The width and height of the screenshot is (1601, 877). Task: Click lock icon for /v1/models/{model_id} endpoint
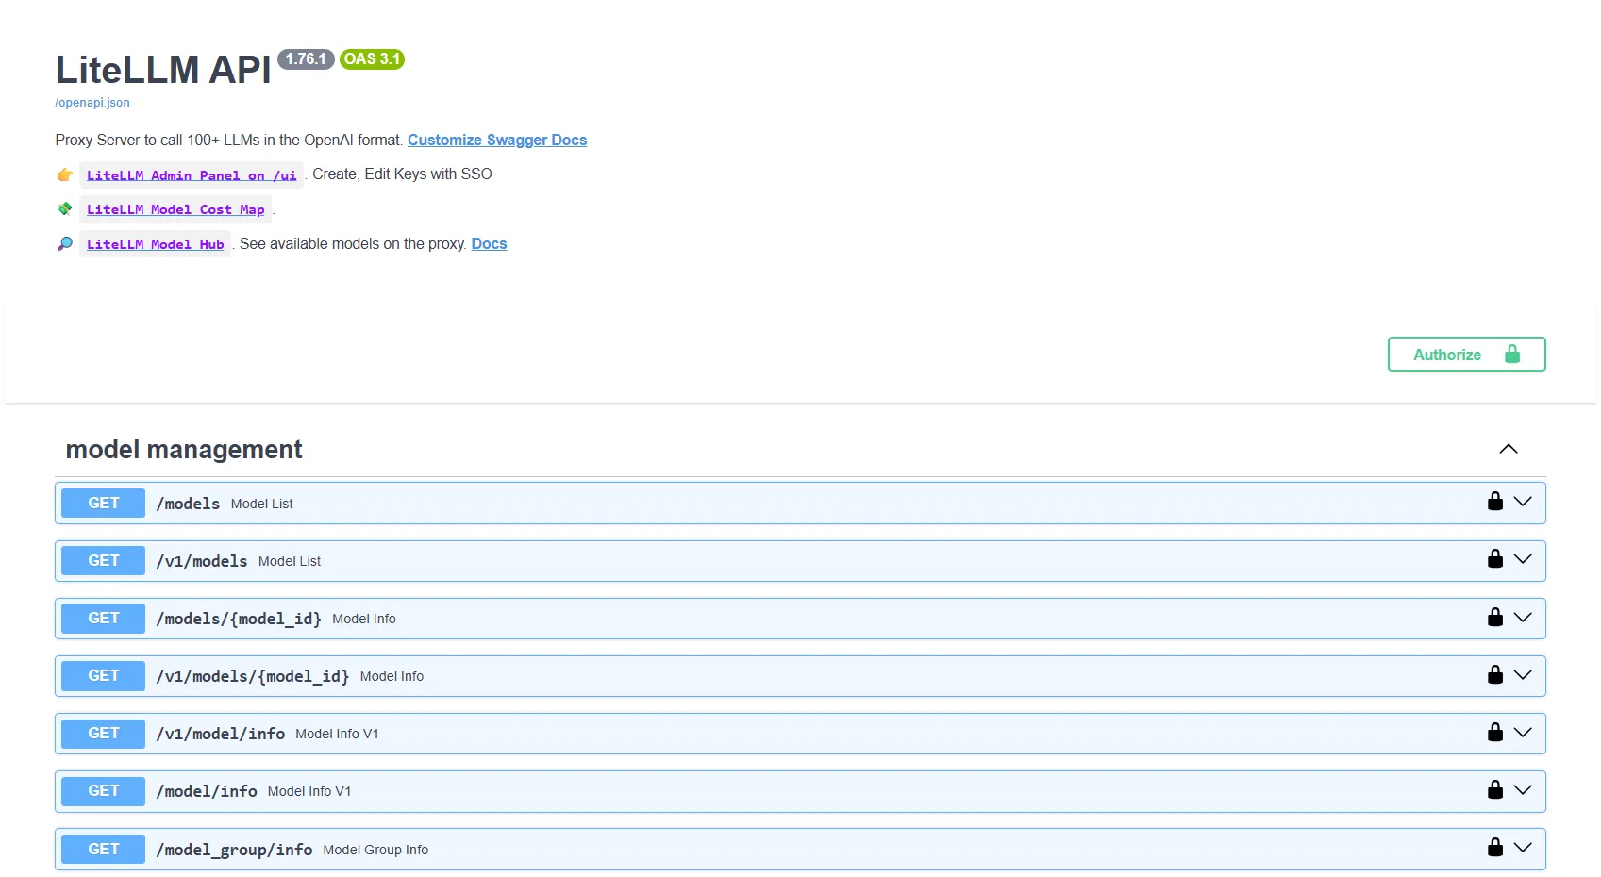pyautogui.click(x=1494, y=675)
